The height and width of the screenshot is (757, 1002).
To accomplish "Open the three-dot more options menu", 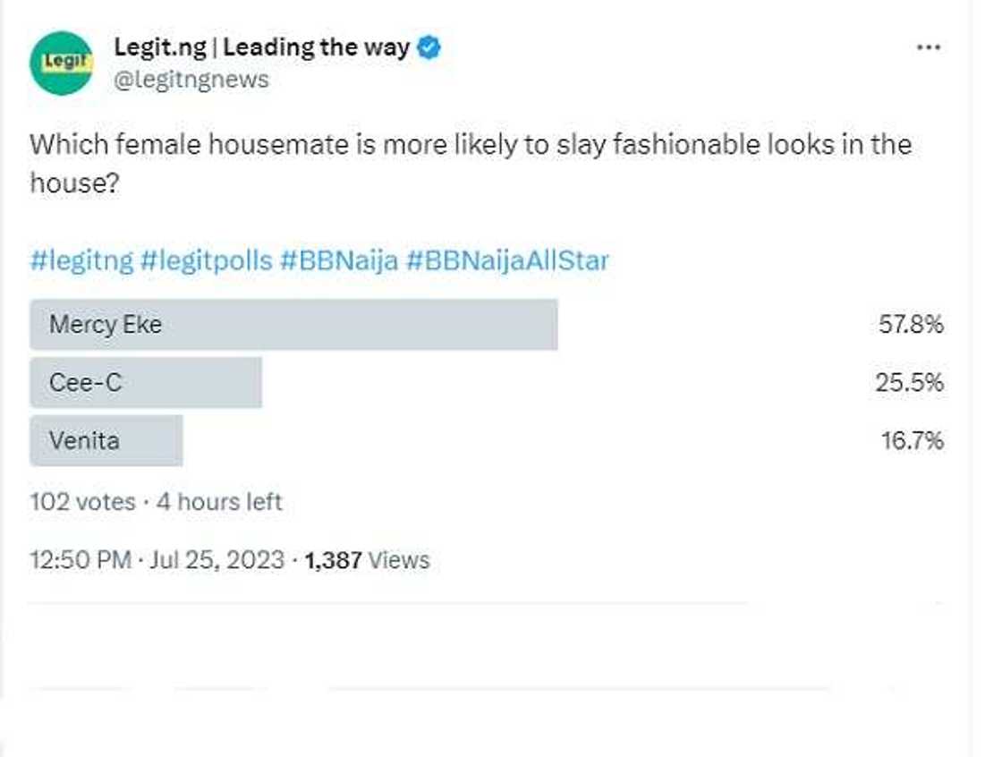I will click(x=930, y=47).
